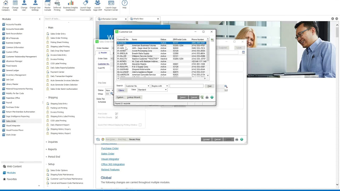Click the Find button
The width and height of the screenshot is (340, 191).
coord(209,86)
